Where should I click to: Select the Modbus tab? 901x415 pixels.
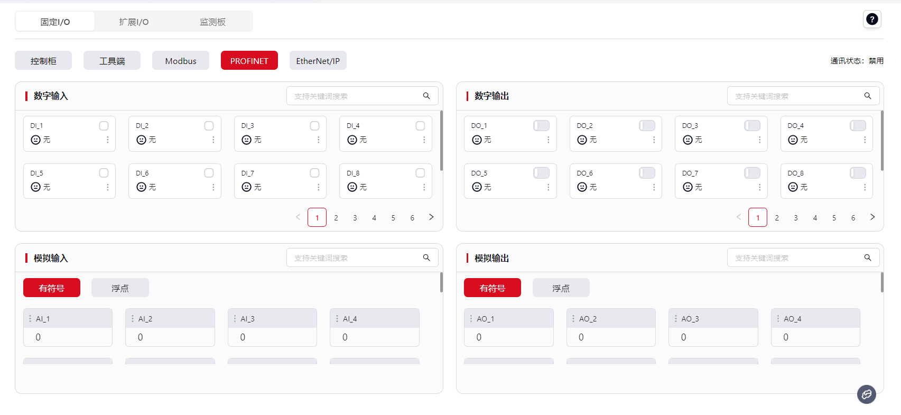click(x=181, y=61)
